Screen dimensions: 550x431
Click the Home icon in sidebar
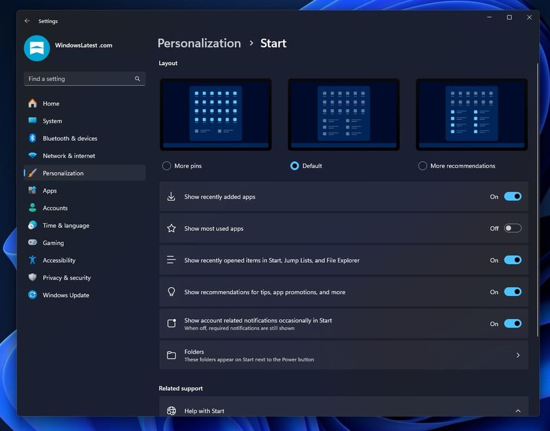[32, 104]
